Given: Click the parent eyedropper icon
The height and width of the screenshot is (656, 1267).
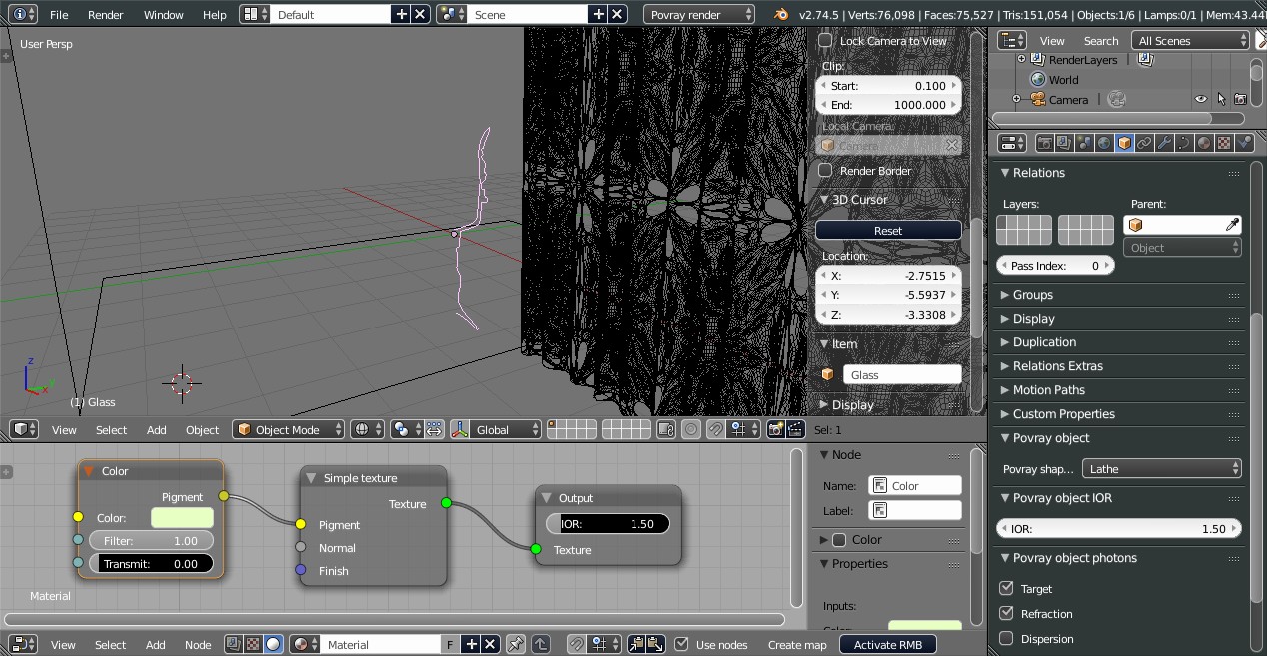Looking at the screenshot, I should click(x=1233, y=225).
